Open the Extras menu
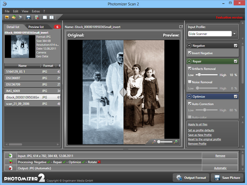247x185 pixels. [x=36, y=11]
